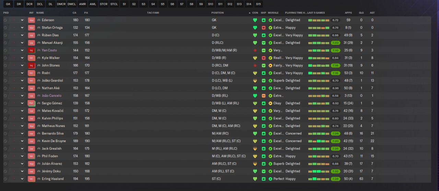The height and width of the screenshot is (191, 439).
Task: Click the person icon beside Kevin De Bruyne
Action: [39, 141]
